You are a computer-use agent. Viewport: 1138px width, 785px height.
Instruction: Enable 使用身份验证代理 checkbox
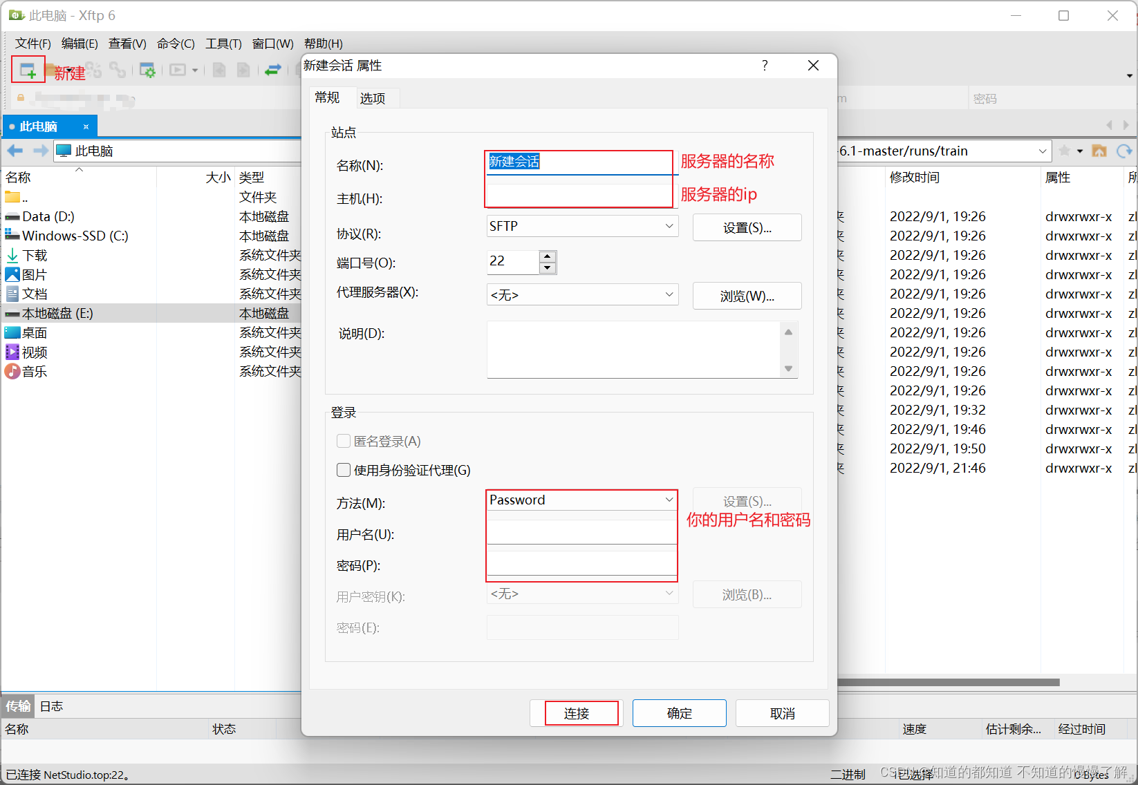coord(344,470)
